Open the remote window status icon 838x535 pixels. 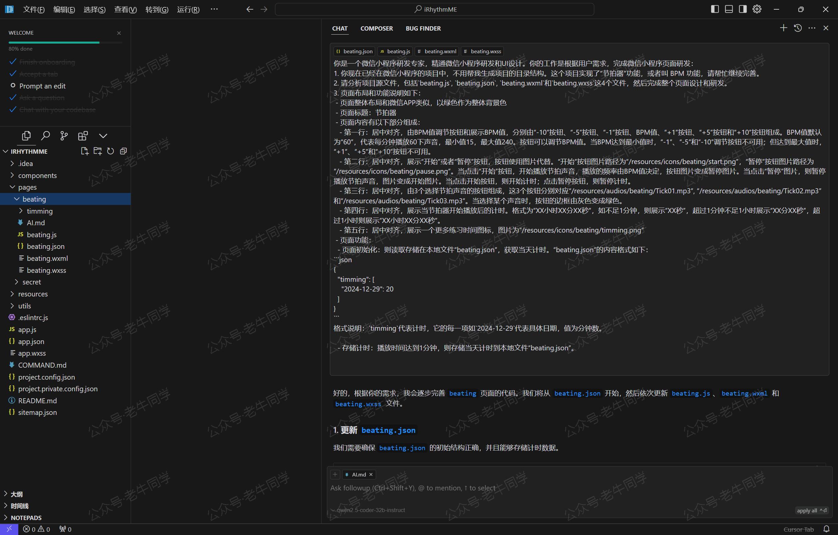click(x=9, y=529)
